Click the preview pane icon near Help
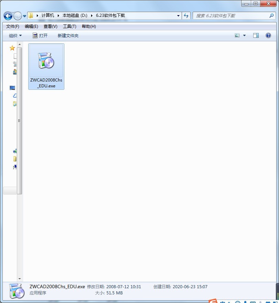The height and width of the screenshot is (303, 279). coord(255,35)
